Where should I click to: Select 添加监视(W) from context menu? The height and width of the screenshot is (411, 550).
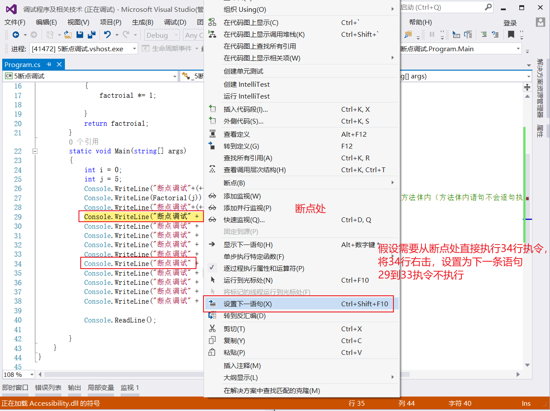pyautogui.click(x=301, y=196)
